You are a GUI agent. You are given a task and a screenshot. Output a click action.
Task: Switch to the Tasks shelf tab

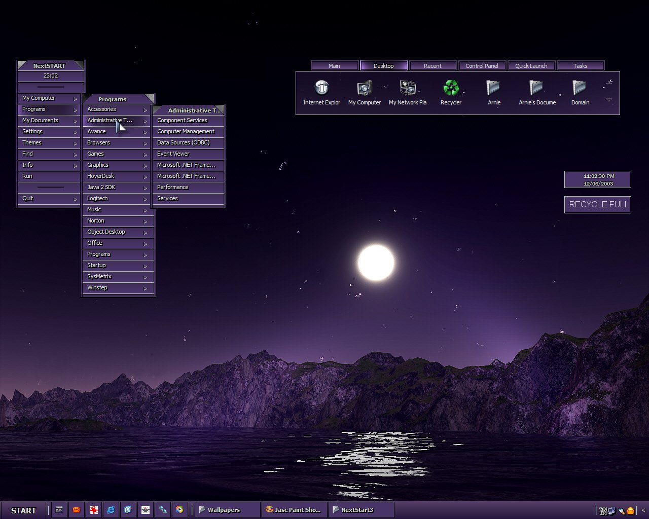pos(581,66)
